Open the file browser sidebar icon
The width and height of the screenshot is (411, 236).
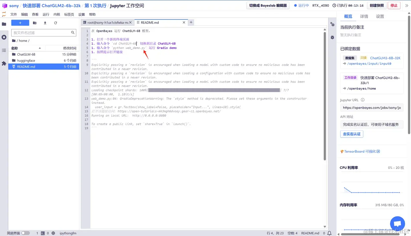[x=4, y=24]
